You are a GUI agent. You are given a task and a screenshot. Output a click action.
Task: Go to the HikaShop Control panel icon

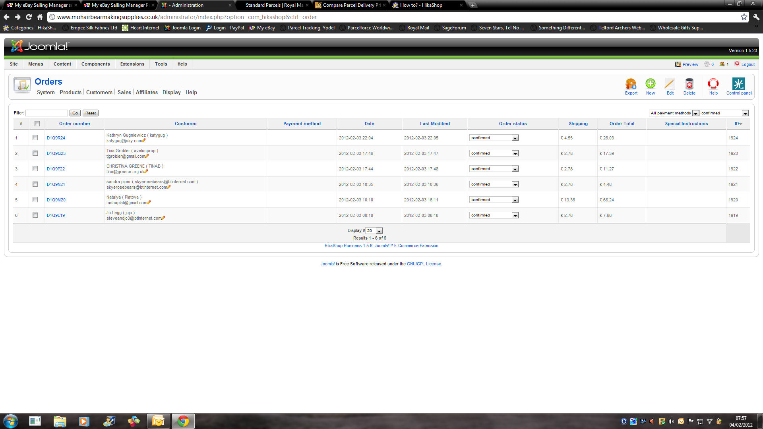pyautogui.click(x=738, y=84)
